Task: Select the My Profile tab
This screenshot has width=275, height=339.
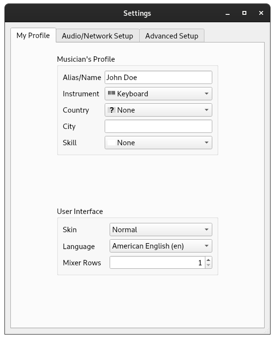Action: (x=33, y=35)
